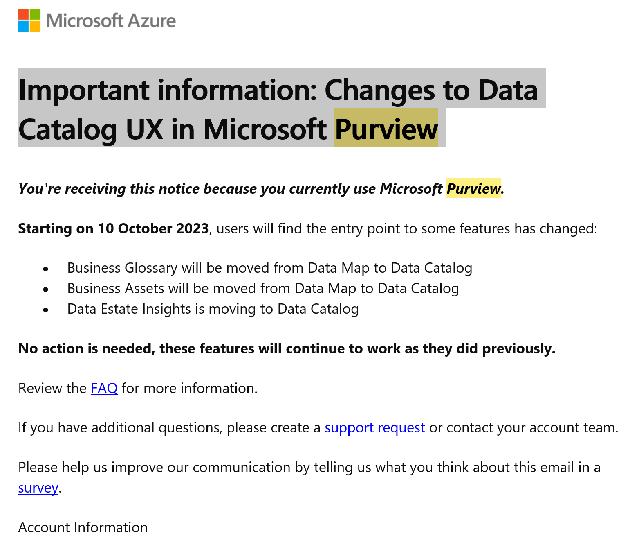The width and height of the screenshot is (639, 554).
Task: Click the bold 'Starting on 10 October 2023' text
Action: (x=113, y=228)
